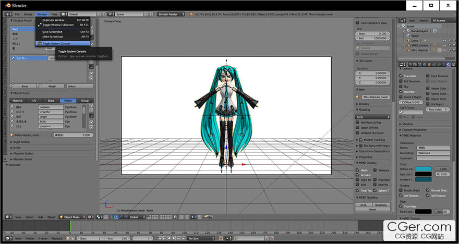Click the Scene icon in outliner
This screenshot has width=459, height=244.
[404, 26]
